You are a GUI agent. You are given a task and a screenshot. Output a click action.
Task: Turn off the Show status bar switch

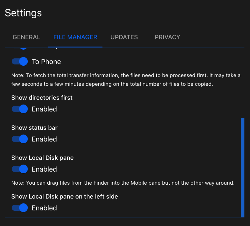click(20, 139)
